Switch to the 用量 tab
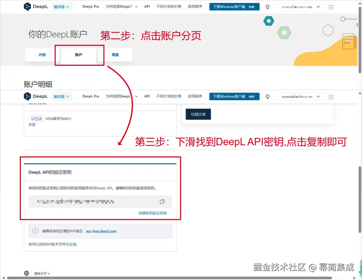The height and width of the screenshot is (280, 362). click(115, 55)
